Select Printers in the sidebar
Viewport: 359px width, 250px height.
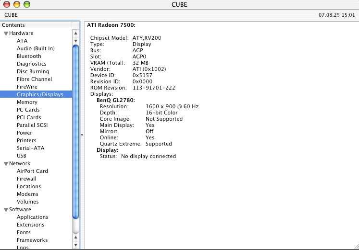pyautogui.click(x=26, y=140)
